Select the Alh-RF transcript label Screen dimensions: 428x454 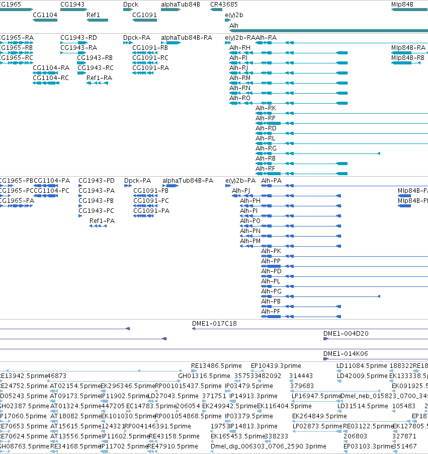pyautogui.click(x=265, y=169)
